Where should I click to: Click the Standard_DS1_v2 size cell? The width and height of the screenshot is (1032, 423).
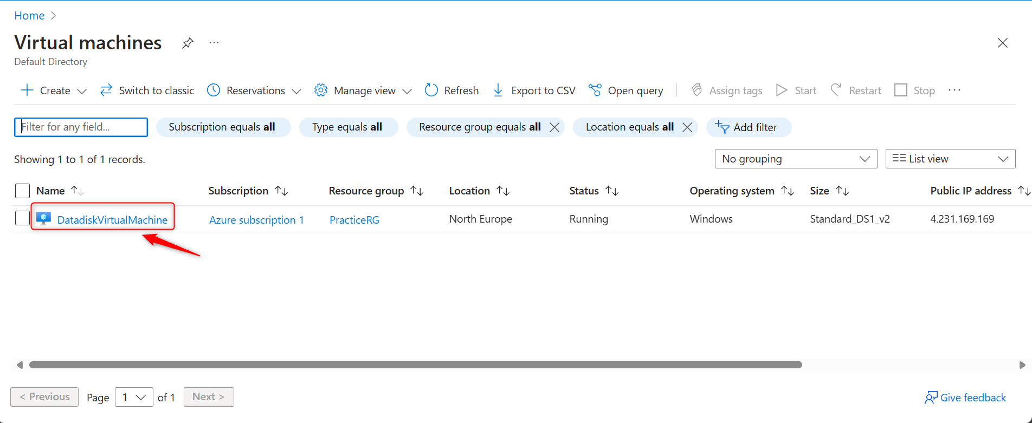850,219
